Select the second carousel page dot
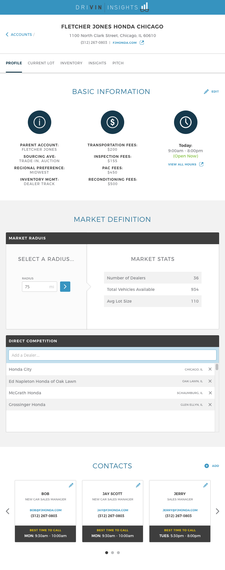 (112, 553)
